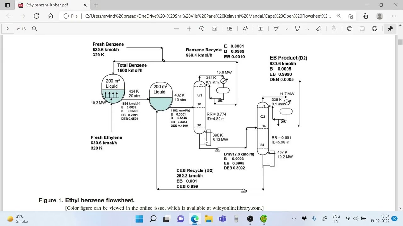
Task: Click the ENG IN language indicator
Action: (336, 219)
